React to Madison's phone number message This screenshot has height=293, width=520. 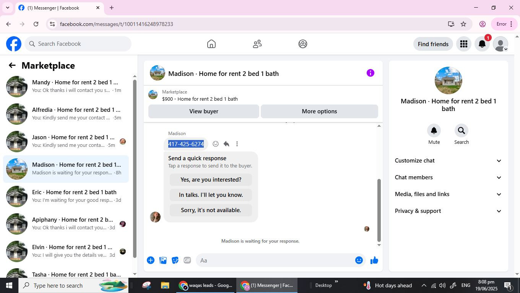click(x=216, y=144)
